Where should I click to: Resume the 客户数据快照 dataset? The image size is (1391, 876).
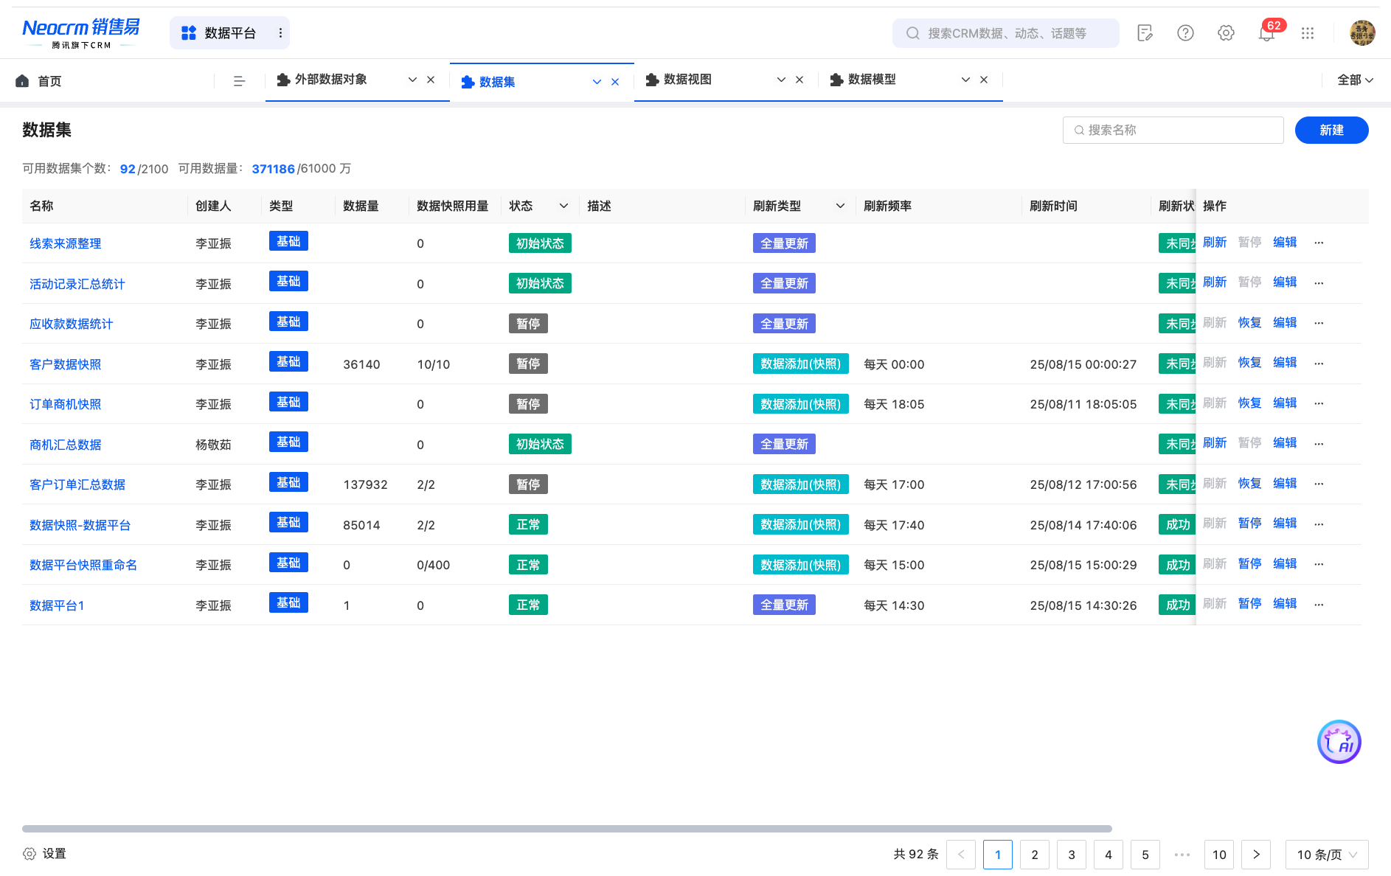[1249, 363]
